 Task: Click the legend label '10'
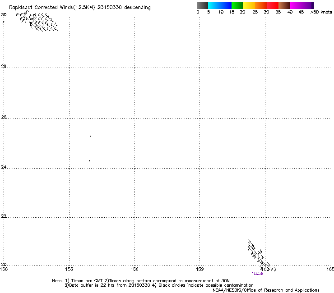(221, 12)
